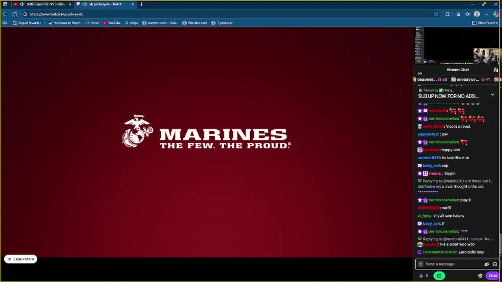Open the Priceline.com bookmark
Viewport: 502px width, 282px height.
point(195,23)
